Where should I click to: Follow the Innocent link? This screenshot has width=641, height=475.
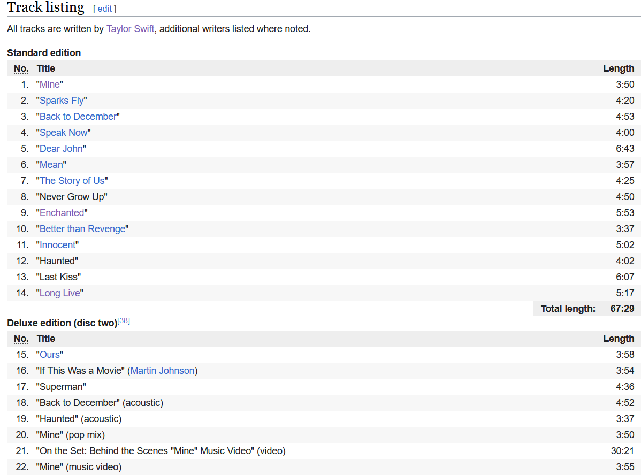[58, 245]
